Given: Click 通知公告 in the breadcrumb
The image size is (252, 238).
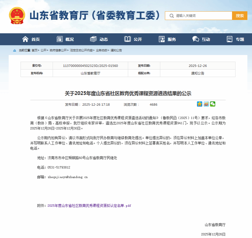Looking at the screenshot, I should 116,50.
